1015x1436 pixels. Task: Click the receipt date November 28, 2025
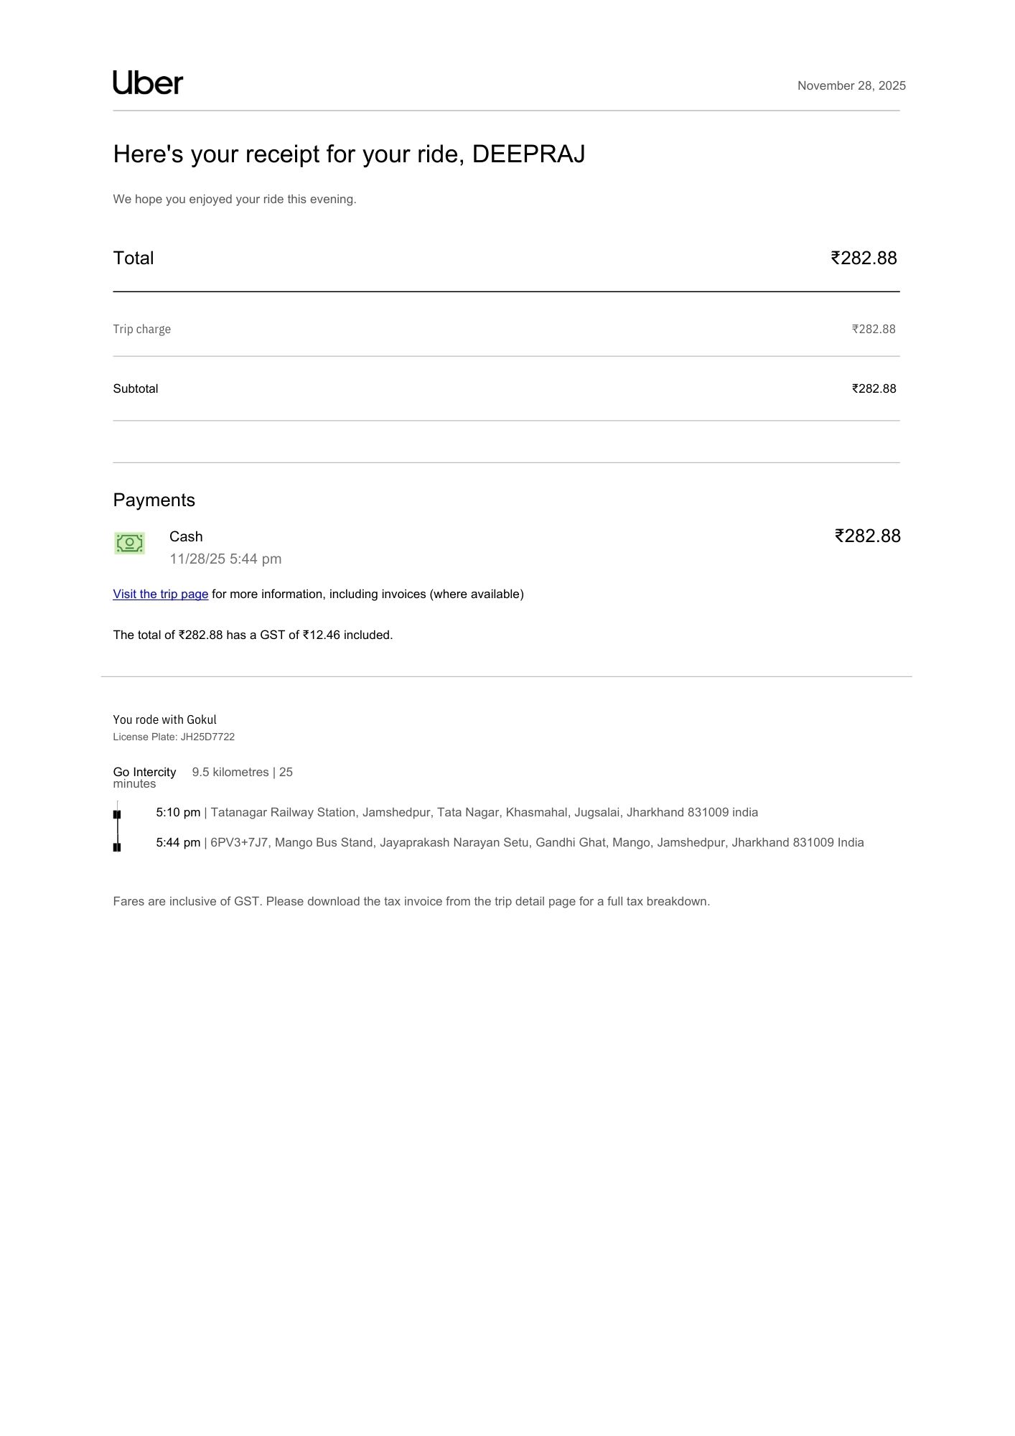[851, 86]
